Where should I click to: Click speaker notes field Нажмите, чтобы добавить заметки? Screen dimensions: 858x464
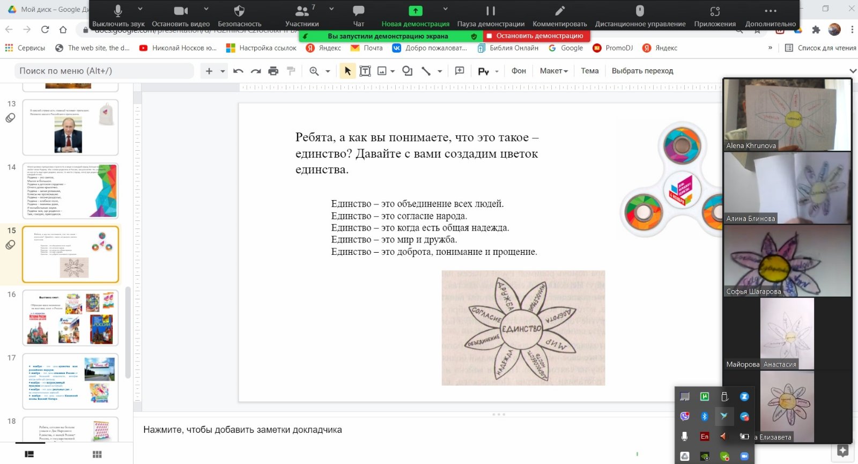pyautogui.click(x=242, y=430)
